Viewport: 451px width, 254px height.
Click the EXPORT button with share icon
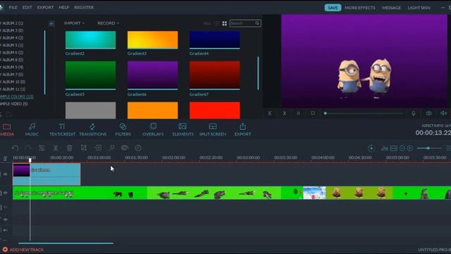242,129
